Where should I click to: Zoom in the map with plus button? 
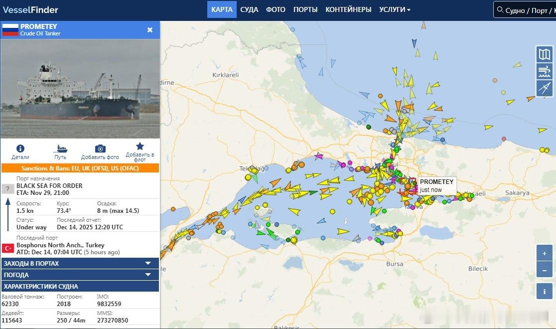[x=545, y=253]
